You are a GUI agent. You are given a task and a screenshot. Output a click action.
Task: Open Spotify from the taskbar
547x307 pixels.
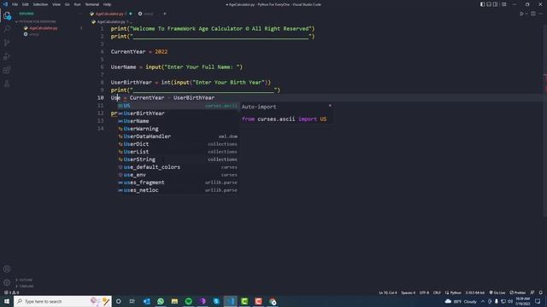[x=188, y=301]
